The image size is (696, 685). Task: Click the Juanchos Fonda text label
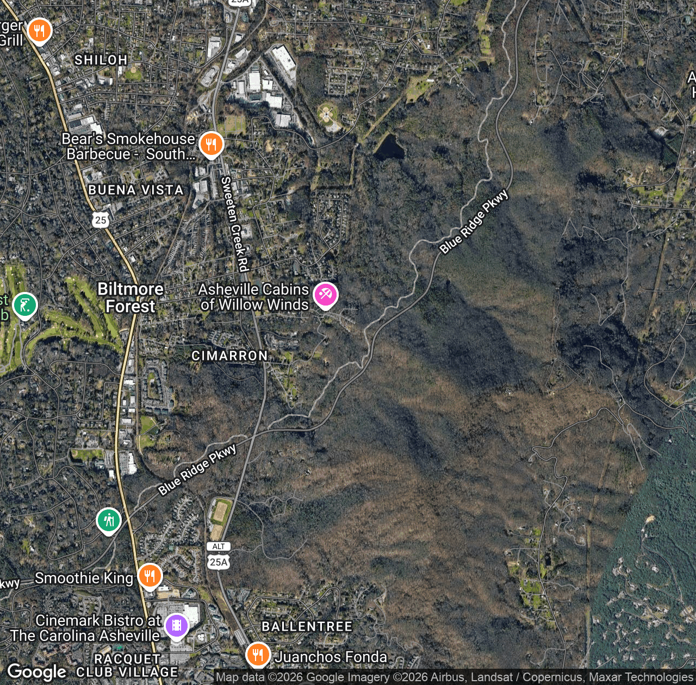point(331,657)
